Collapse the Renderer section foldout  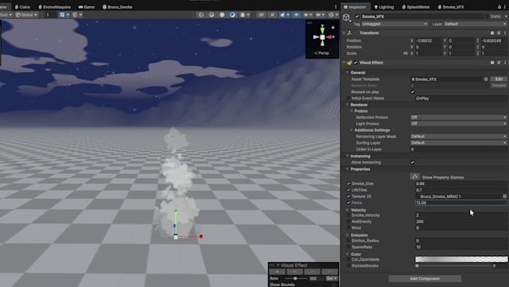pyautogui.click(x=347, y=105)
